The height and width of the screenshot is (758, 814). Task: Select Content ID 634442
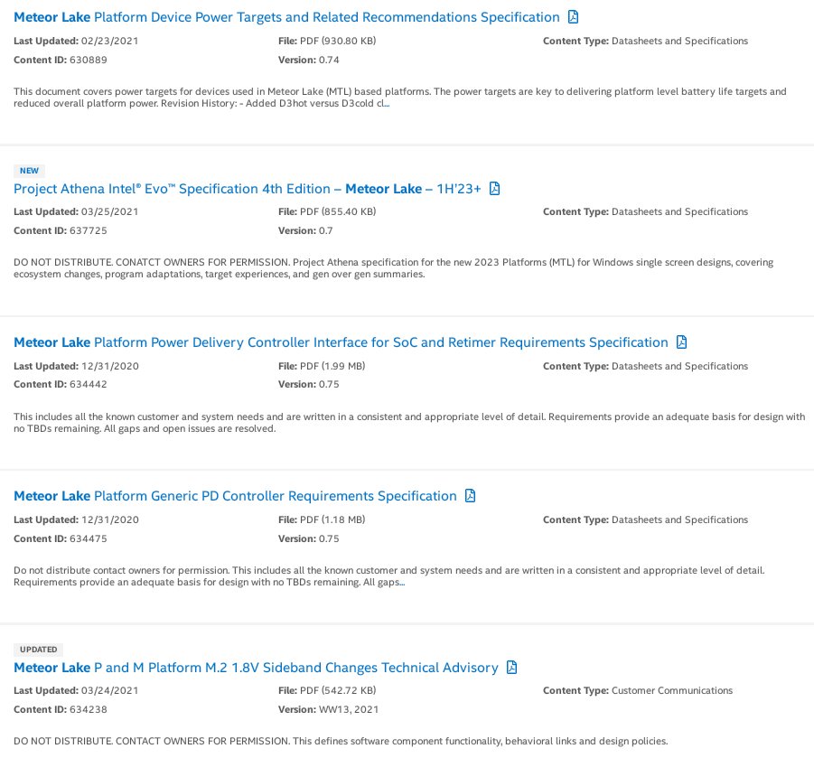(x=61, y=384)
